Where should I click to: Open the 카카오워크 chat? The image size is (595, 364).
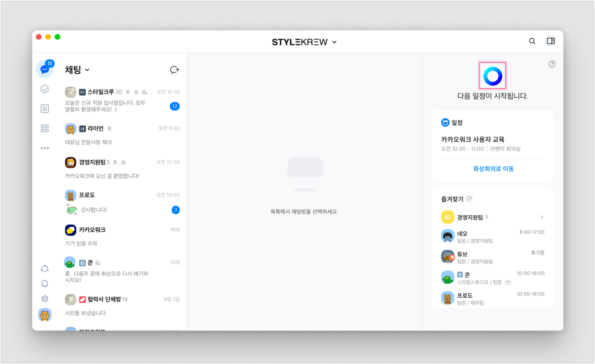pyautogui.click(x=122, y=236)
